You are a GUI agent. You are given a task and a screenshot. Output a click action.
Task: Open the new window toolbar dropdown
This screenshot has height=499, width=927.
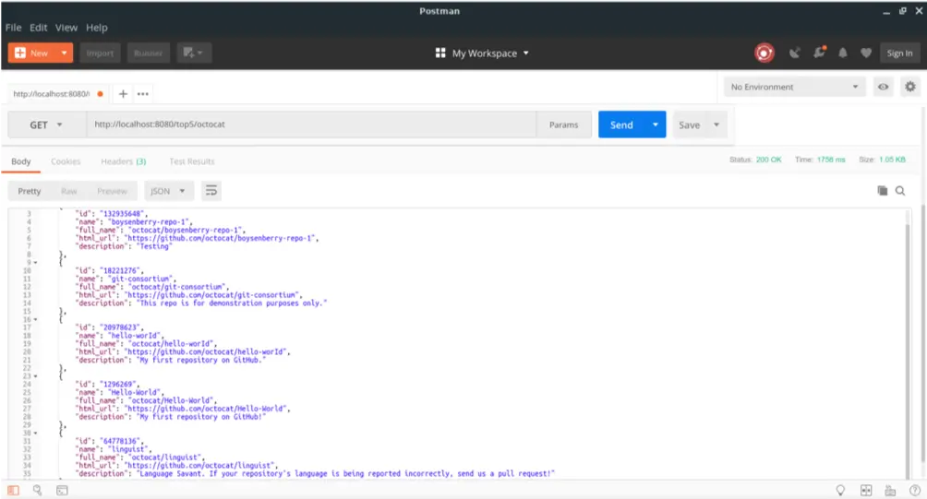click(x=193, y=53)
